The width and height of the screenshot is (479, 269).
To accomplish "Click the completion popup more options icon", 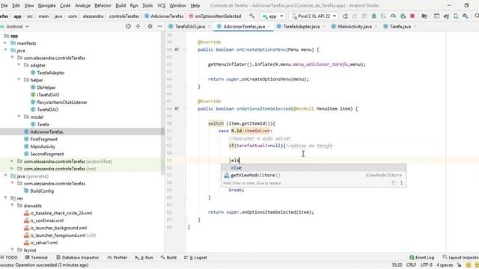I will pos(401,182).
